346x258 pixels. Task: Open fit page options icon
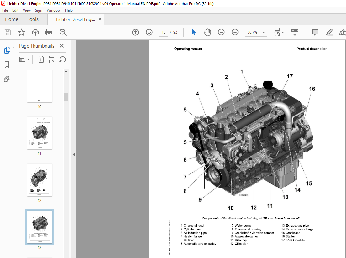tap(277, 33)
